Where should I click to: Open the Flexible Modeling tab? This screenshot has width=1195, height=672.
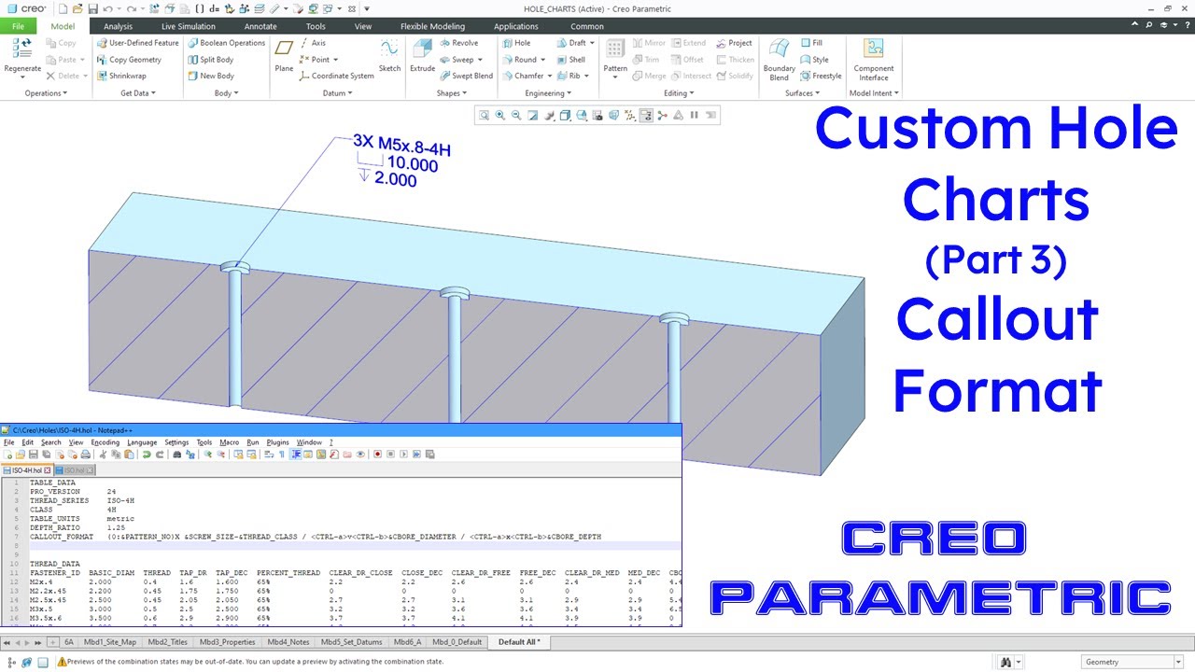[432, 26]
